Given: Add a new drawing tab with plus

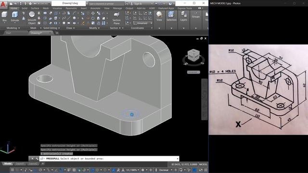Looking at the screenshot, I should [x=57, y=33].
